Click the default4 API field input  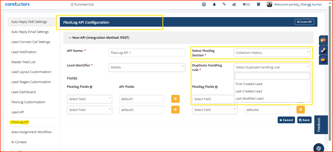click(267, 110)
